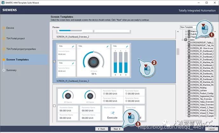The width and height of the screenshot is (219, 133).
Task: Jump to the Summary step
Action: [x=11, y=70]
